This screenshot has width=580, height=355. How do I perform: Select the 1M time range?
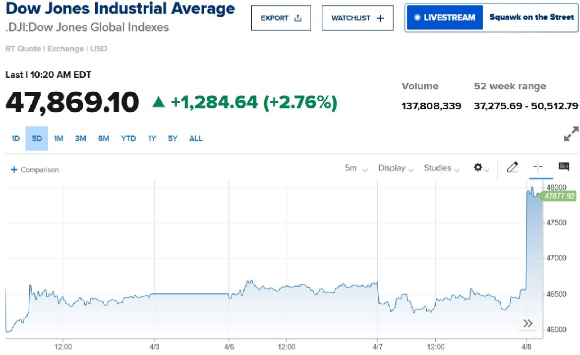tap(58, 138)
